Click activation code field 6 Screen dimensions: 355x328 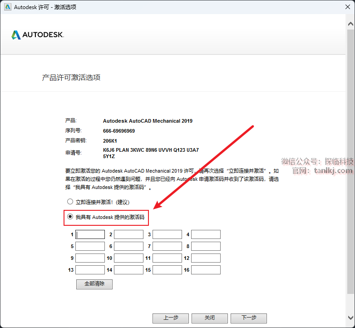(x=128, y=246)
